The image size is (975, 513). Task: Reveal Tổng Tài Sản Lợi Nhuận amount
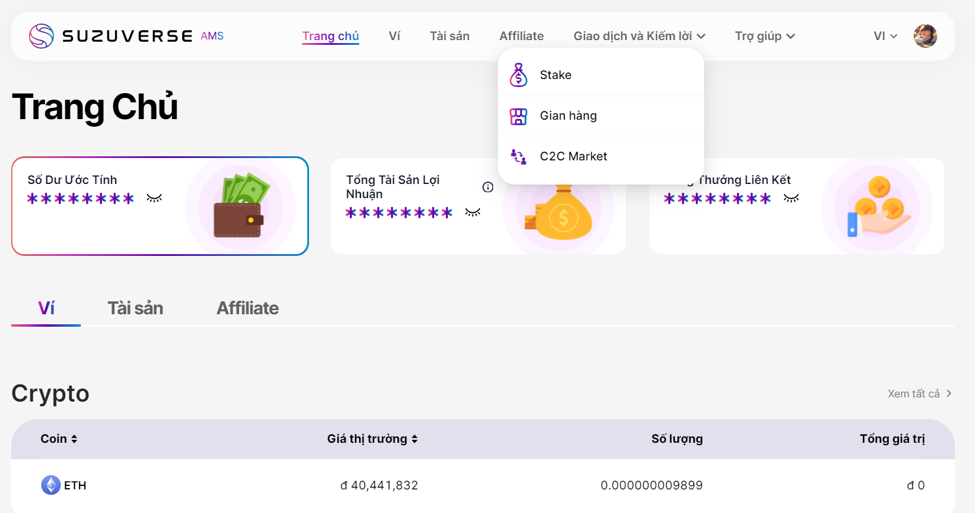(472, 213)
